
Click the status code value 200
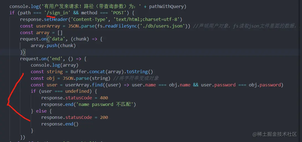pos(104,117)
